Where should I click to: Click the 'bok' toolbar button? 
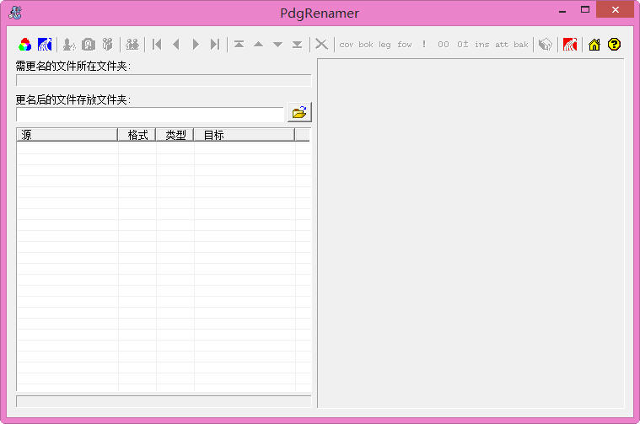point(366,45)
